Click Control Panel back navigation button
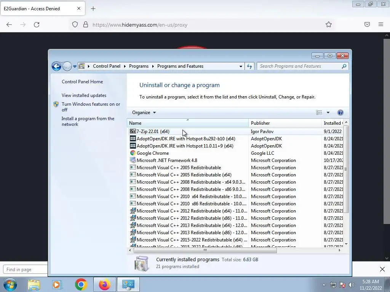Viewport: 390px width, 292px height. (x=56, y=66)
